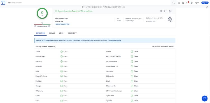Viewport: 210px width, 103px height.
Task: Click the vendor name 'CINS Army'
Action: click(x=39, y=91)
